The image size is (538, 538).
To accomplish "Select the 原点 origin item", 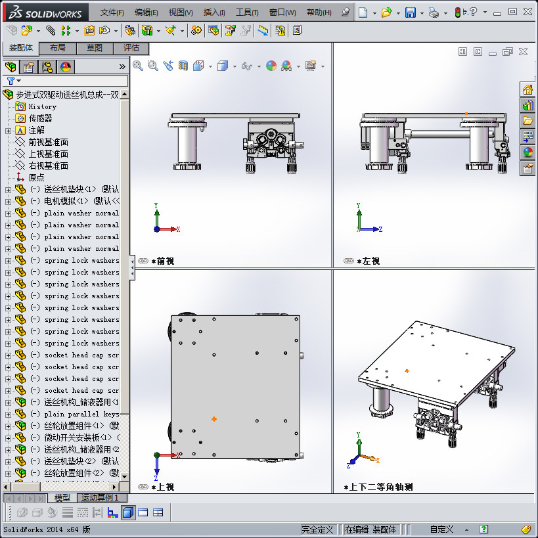I will 36,178.
